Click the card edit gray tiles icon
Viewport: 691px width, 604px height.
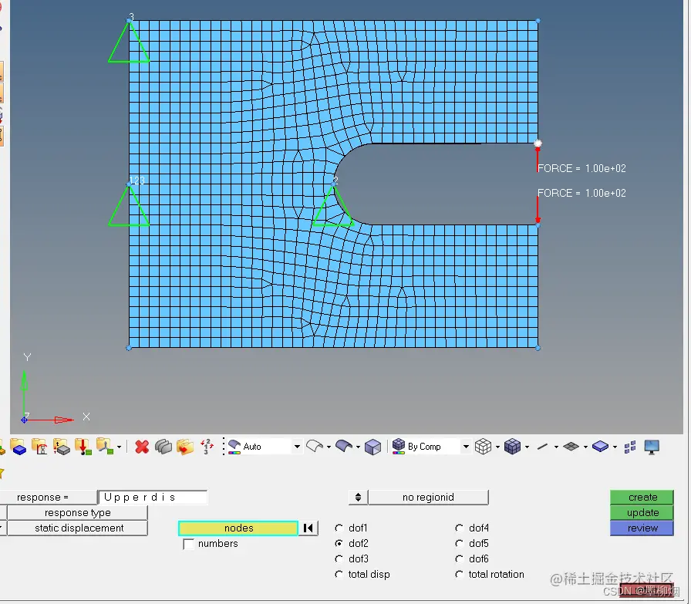(163, 447)
